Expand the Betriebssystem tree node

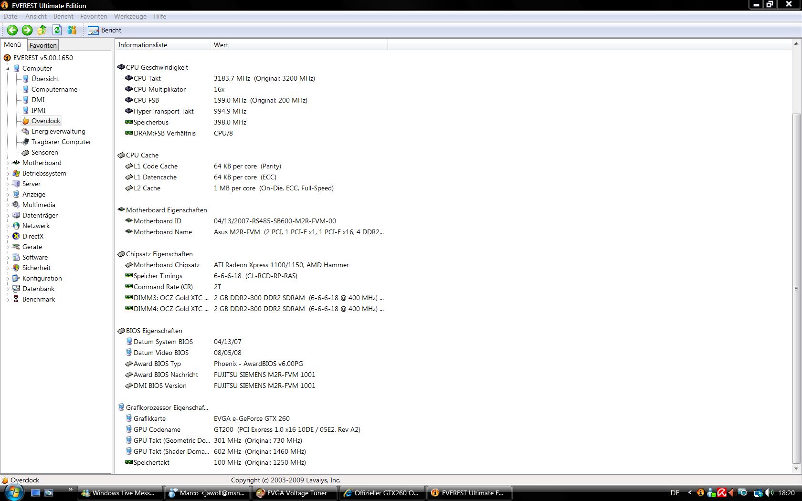click(x=8, y=174)
